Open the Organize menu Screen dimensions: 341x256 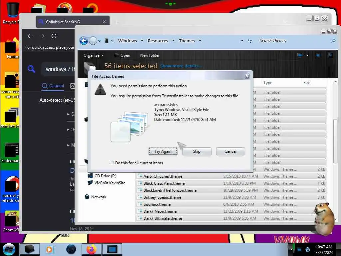tap(94, 55)
